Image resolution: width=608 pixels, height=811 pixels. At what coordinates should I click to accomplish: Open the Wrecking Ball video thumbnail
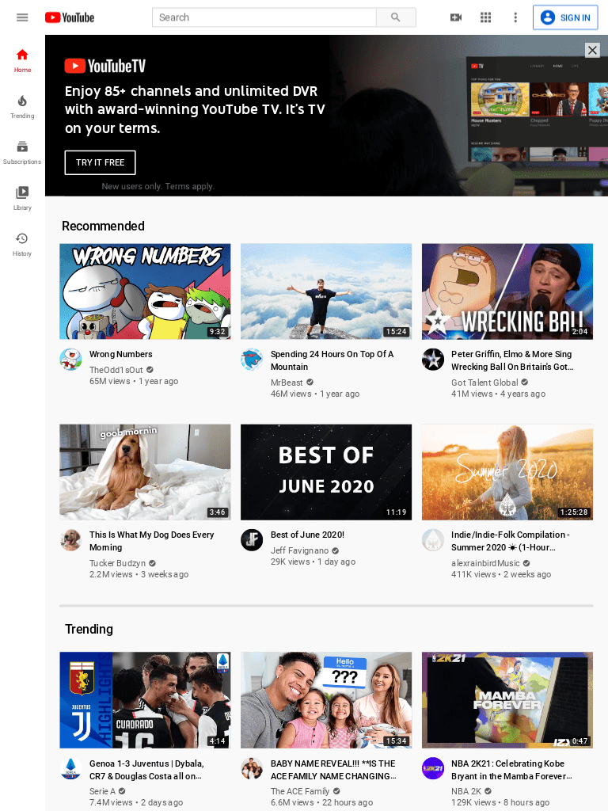click(x=507, y=291)
